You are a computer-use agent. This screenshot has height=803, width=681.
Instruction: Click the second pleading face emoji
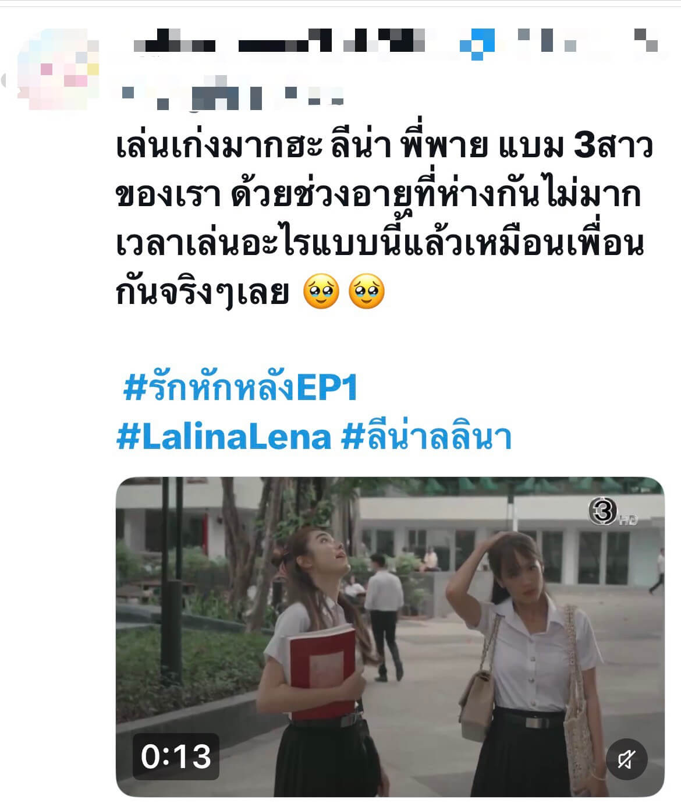click(367, 293)
